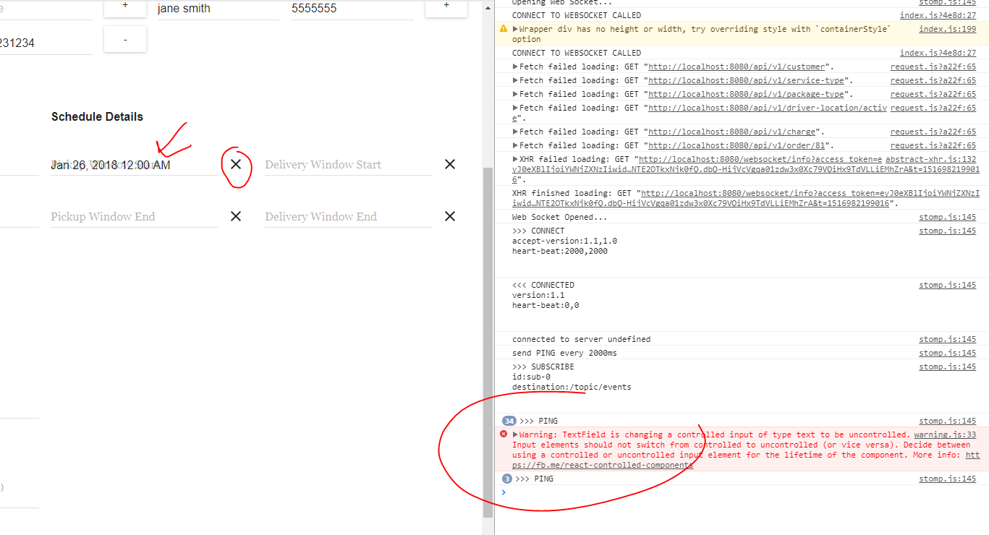This screenshot has height=535, width=989.
Task: Expand the Fetch failed api/v1/charge entry
Action: pyautogui.click(x=515, y=132)
